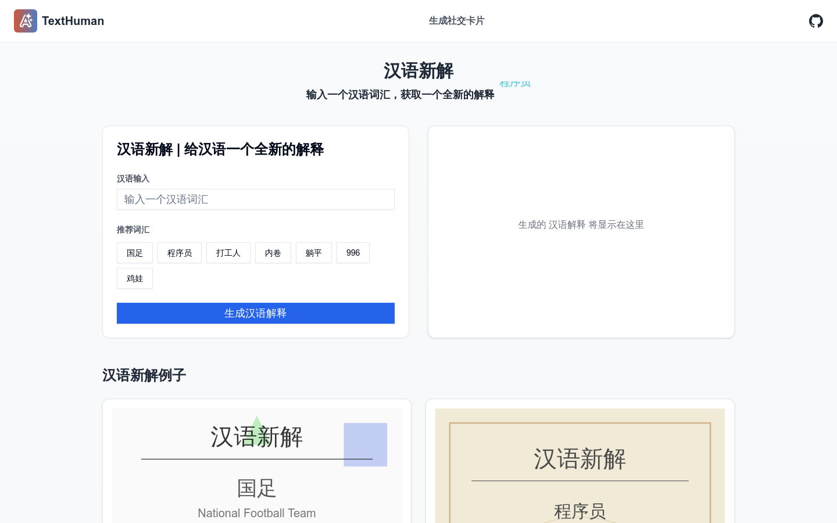Click the card heading 汉语新解 | 给汉语一个全新的解释
Viewport: 837px width, 523px height.
click(x=220, y=149)
